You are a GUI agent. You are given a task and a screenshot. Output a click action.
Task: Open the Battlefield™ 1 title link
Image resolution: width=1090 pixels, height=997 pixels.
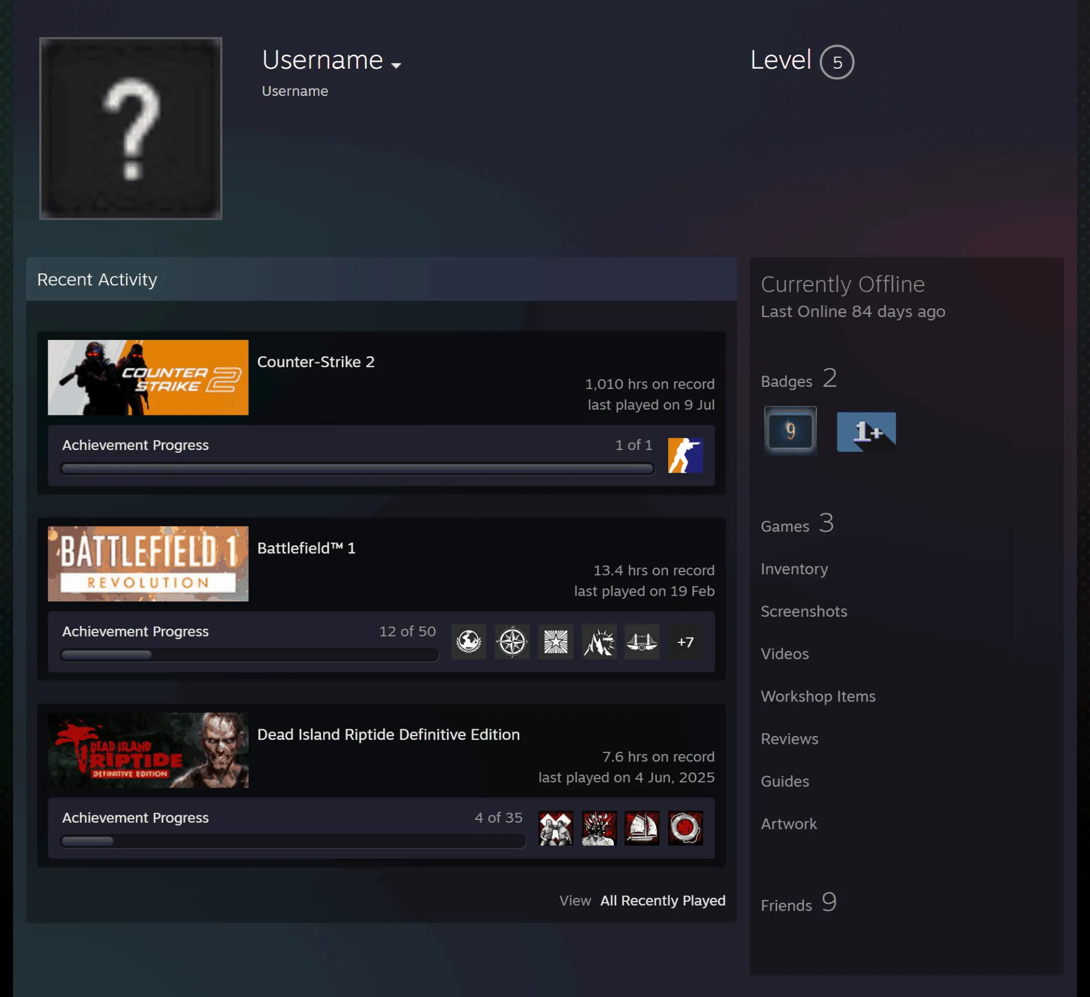pyautogui.click(x=306, y=548)
